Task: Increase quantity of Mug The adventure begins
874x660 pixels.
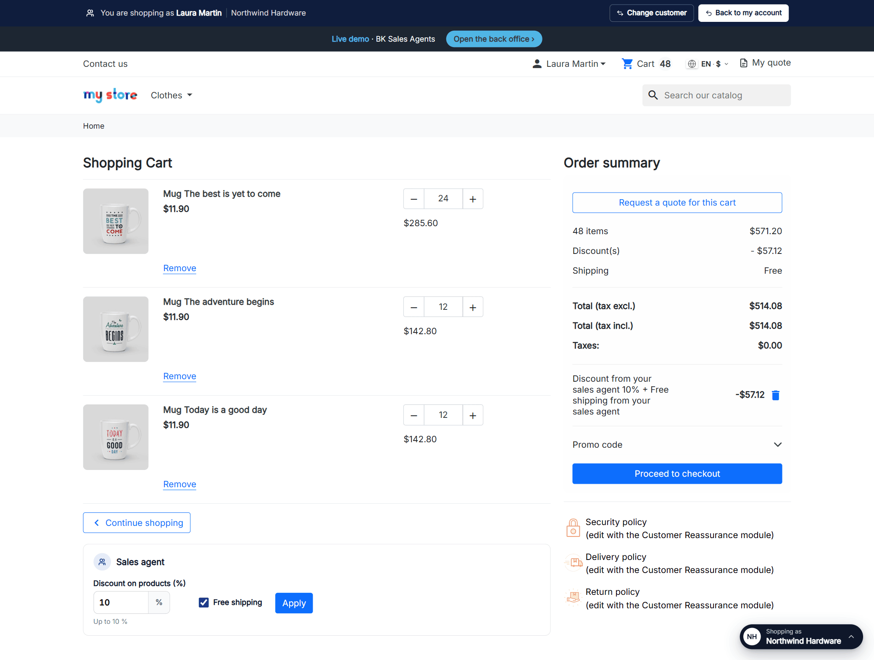Action: point(473,307)
